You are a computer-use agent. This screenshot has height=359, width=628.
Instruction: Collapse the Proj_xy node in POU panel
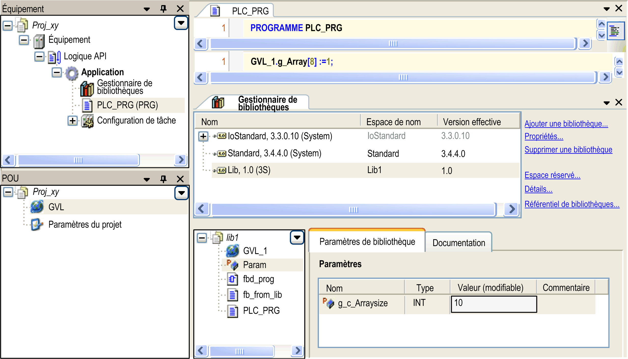(8, 192)
